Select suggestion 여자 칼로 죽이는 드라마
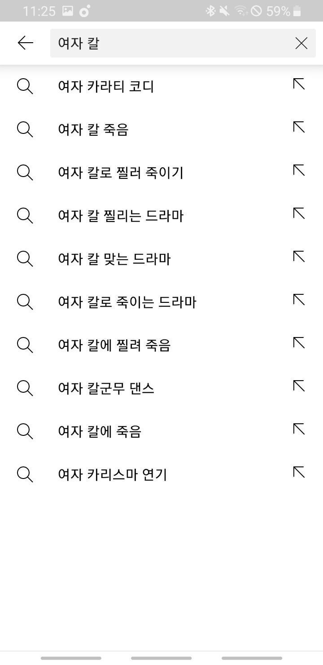This screenshot has height=665, width=323. pos(127,302)
